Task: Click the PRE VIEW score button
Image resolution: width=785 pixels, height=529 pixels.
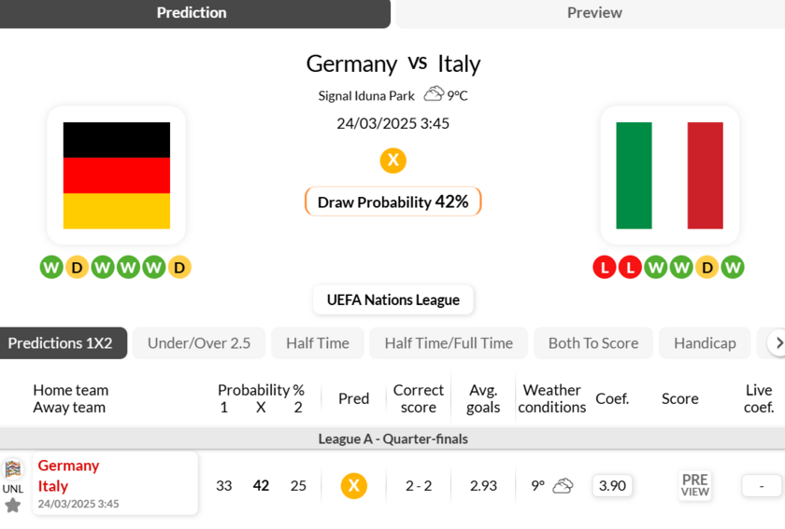Action: [x=694, y=485]
